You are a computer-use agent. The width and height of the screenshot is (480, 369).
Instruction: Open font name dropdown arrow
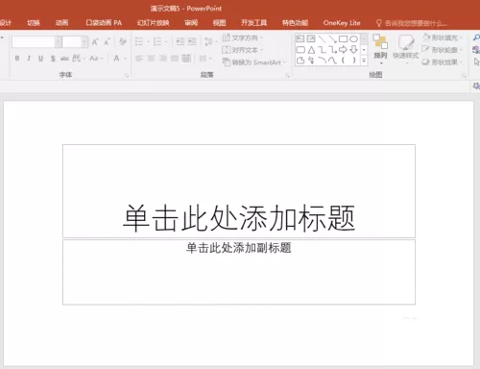pyautogui.click(x=59, y=42)
